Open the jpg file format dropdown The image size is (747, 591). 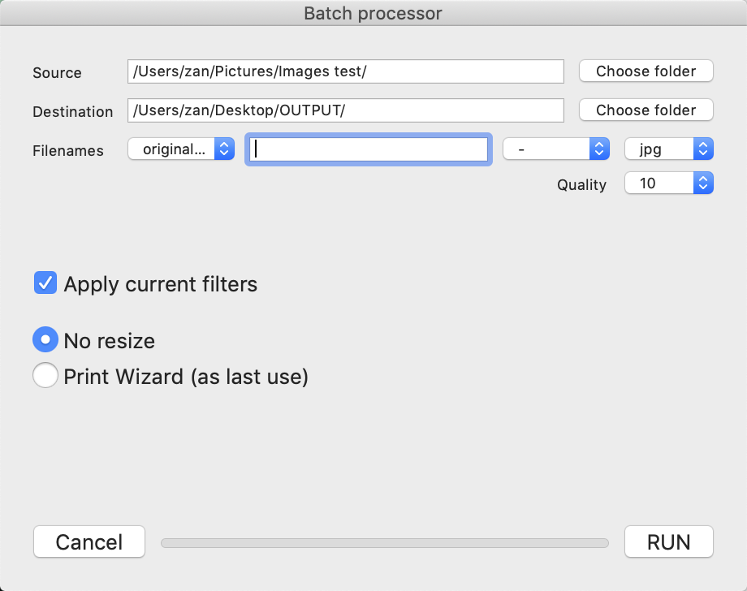tap(668, 149)
